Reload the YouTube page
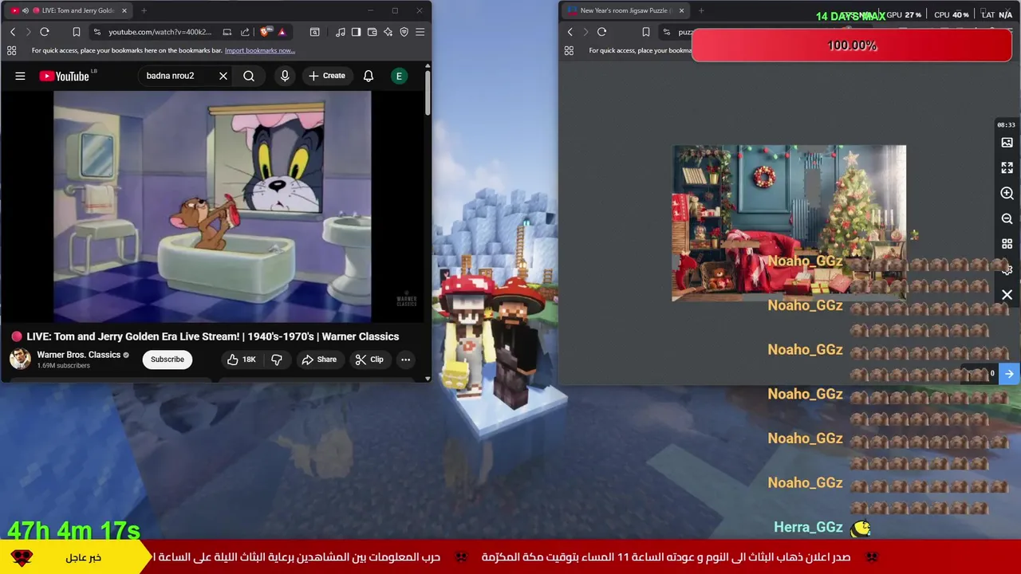This screenshot has width=1021, height=574. [45, 32]
